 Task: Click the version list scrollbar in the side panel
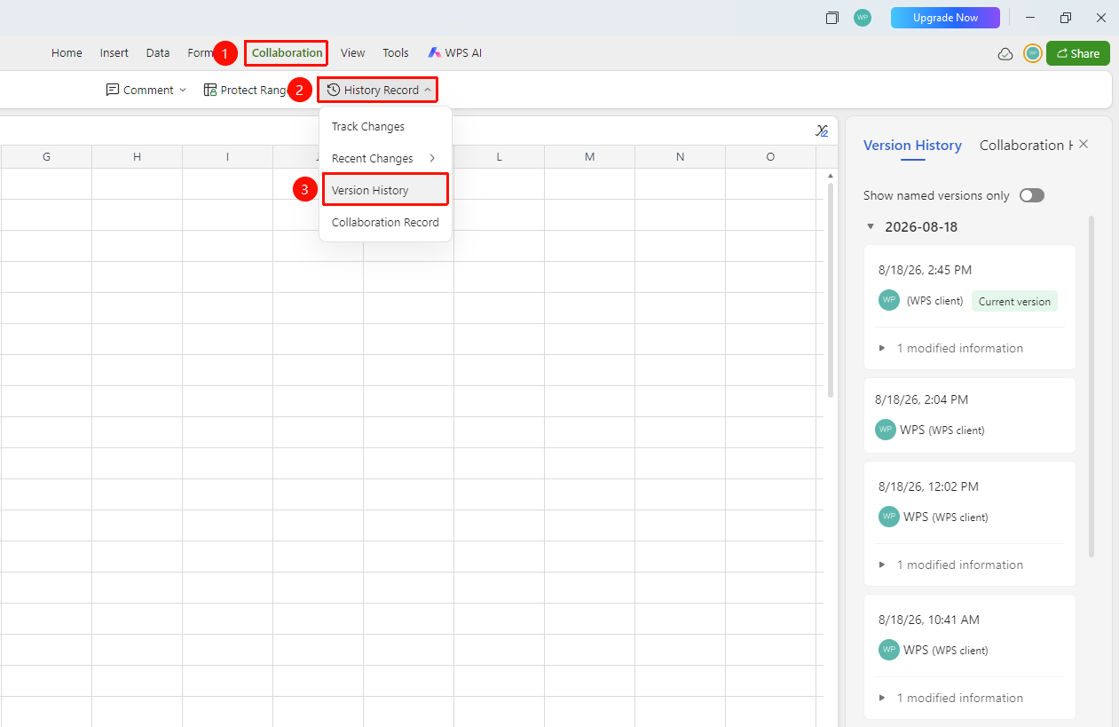point(1091,386)
